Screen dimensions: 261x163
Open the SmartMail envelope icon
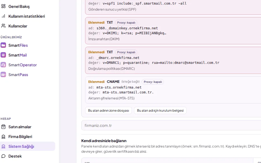(3, 55)
